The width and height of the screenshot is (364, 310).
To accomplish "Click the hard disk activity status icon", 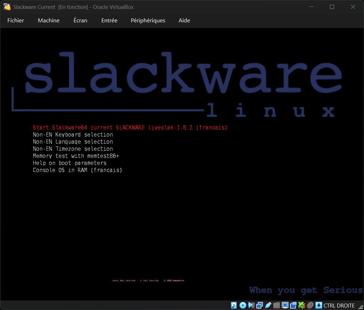I will pos(234,305).
